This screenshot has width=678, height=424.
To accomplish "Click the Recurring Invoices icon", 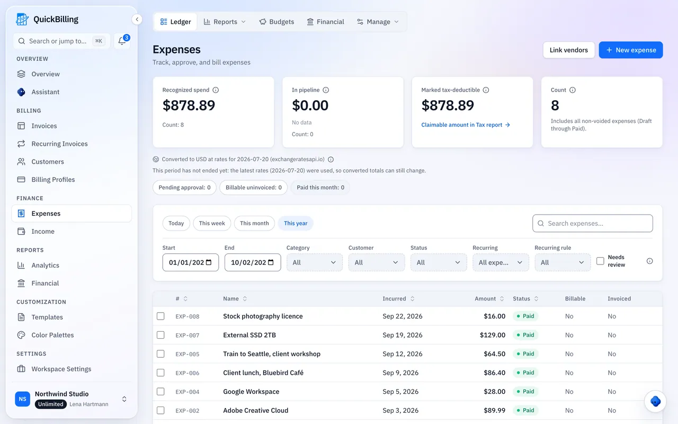I will [21, 144].
